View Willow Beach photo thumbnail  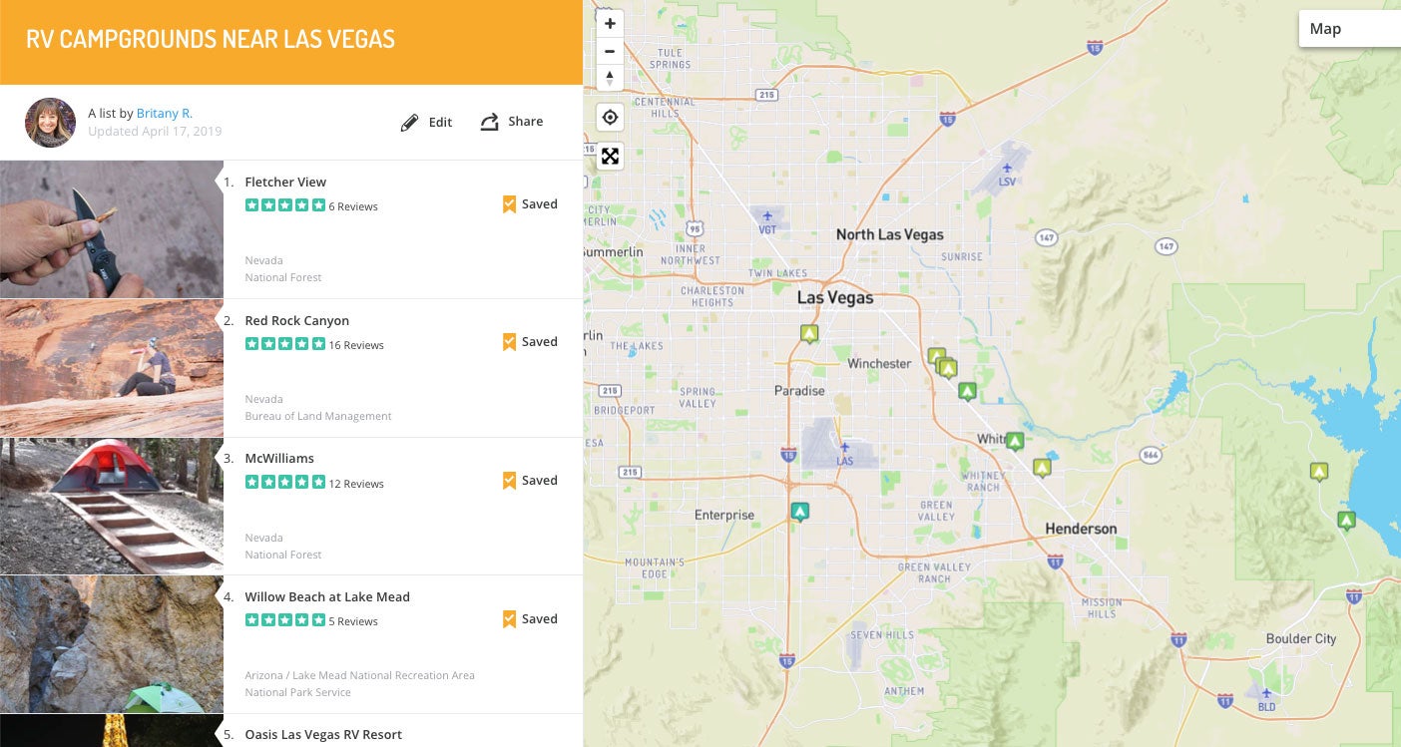point(112,644)
